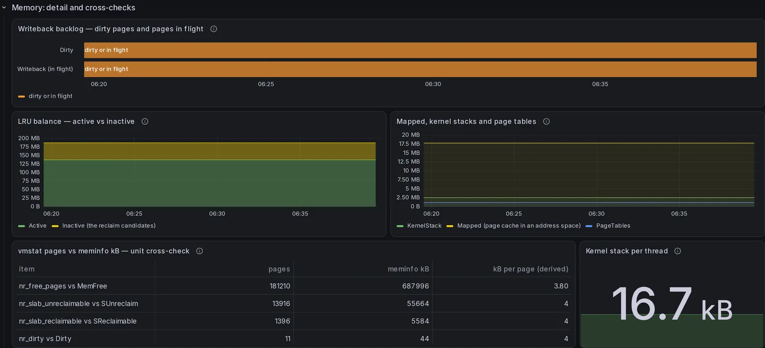Click the Dirty state timeline bar

pyautogui.click(x=420, y=50)
